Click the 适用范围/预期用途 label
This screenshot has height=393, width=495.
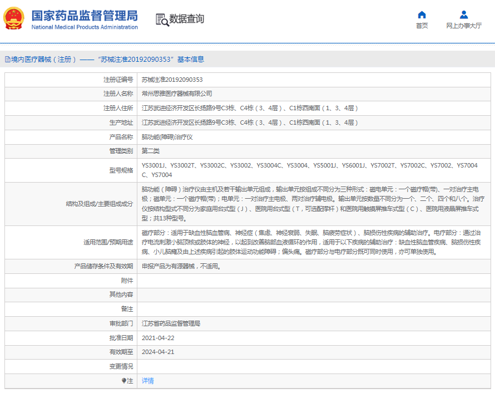tap(108, 242)
